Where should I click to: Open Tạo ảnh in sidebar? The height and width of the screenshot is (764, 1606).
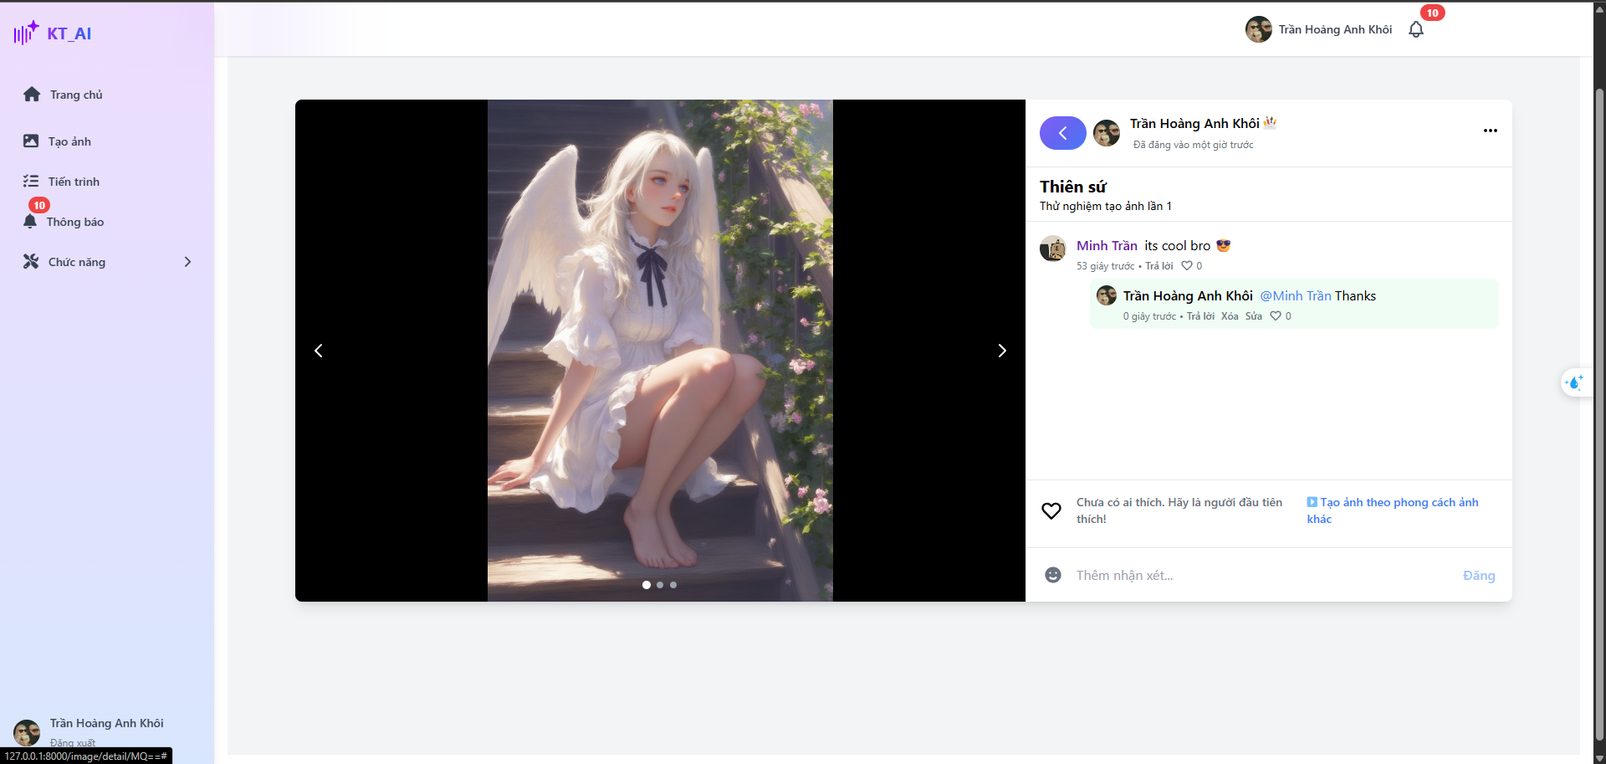[x=69, y=141]
